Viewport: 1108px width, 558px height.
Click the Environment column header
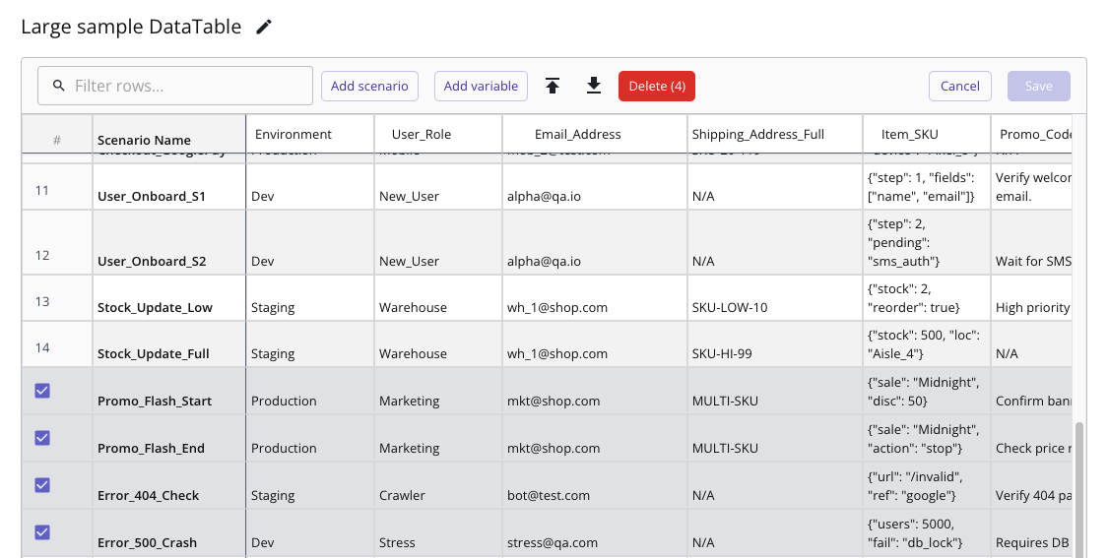click(293, 135)
